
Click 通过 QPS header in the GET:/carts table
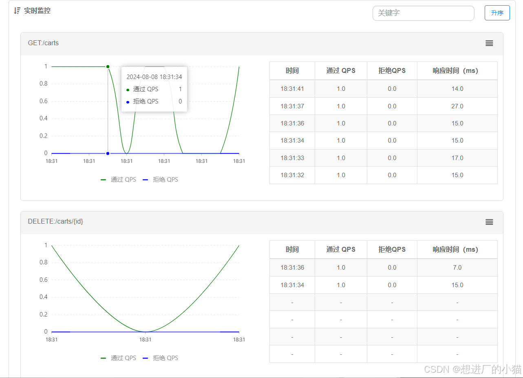click(341, 71)
